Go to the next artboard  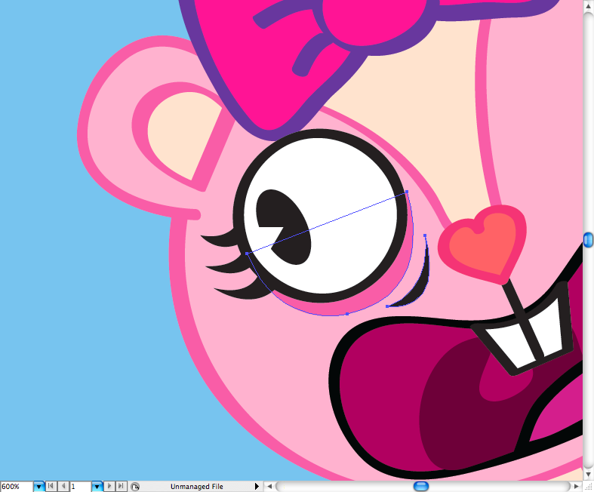[109, 487]
